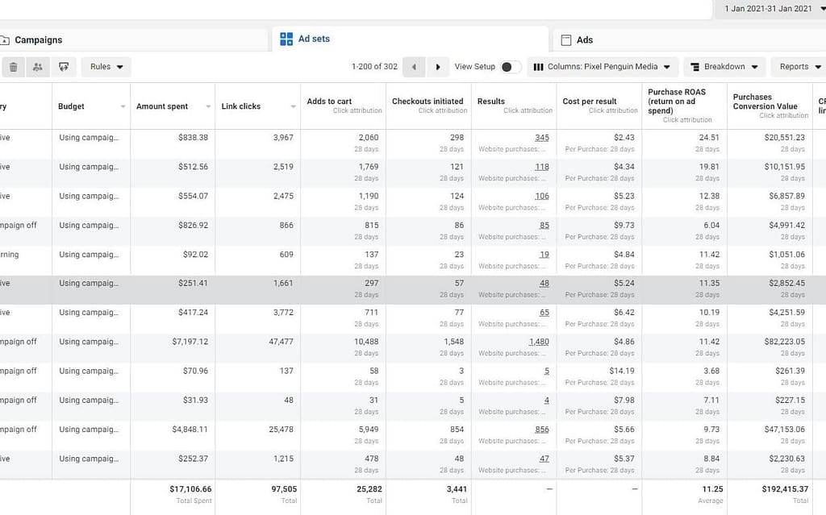Click the export share icon beside Rules
Viewport: 826px width, 515px height.
(x=64, y=67)
